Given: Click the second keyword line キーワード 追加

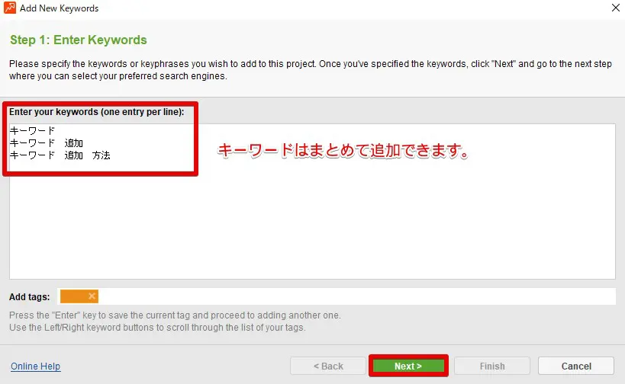Looking at the screenshot, I should [47, 143].
